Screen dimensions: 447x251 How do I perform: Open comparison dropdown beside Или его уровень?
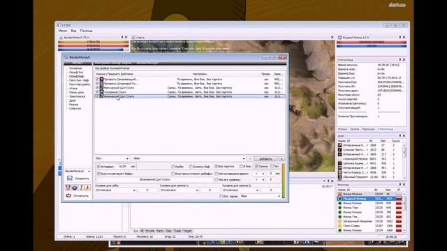click(259, 180)
